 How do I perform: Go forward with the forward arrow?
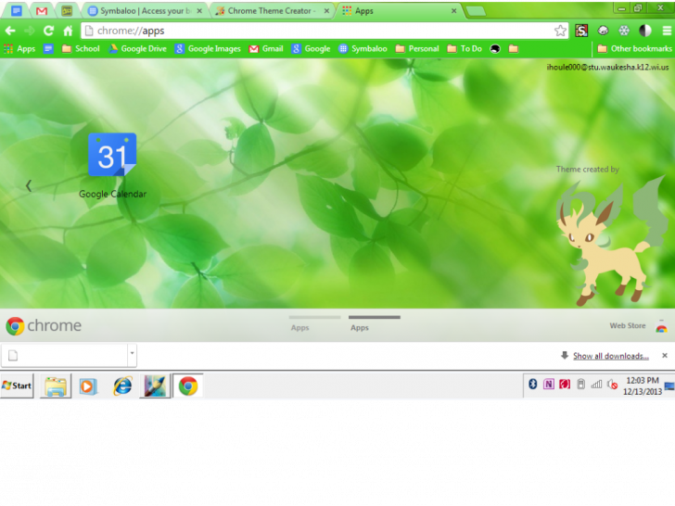30,31
